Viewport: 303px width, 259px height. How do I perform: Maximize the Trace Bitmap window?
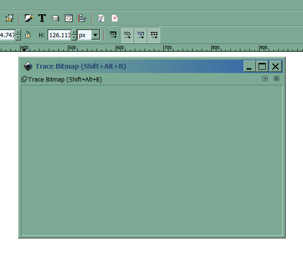[x=262, y=66]
